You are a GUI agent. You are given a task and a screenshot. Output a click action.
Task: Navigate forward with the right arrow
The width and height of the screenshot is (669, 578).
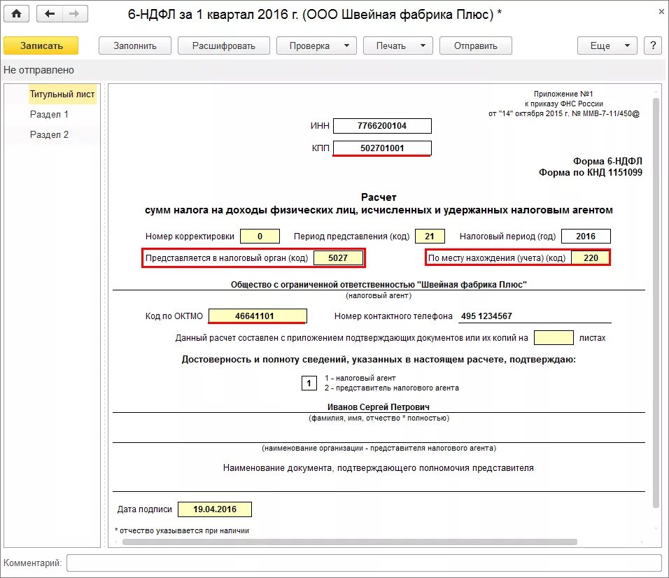tap(75, 14)
